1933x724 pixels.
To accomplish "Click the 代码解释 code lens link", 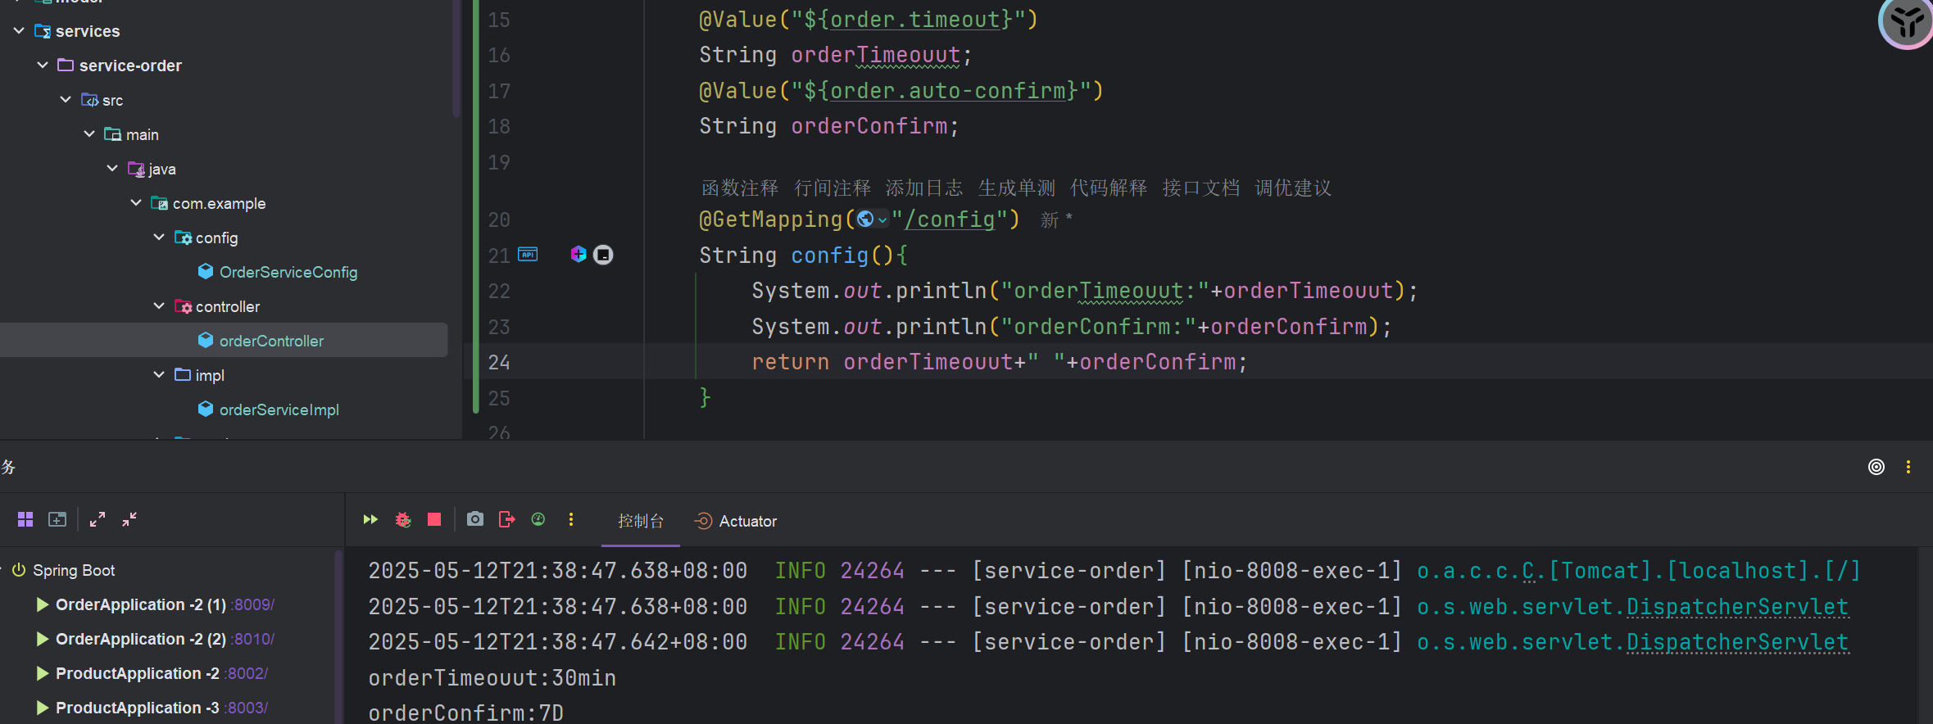I will point(1108,188).
